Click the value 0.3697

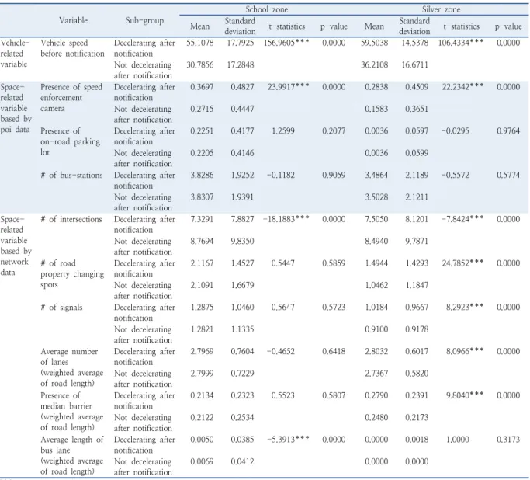(x=202, y=87)
